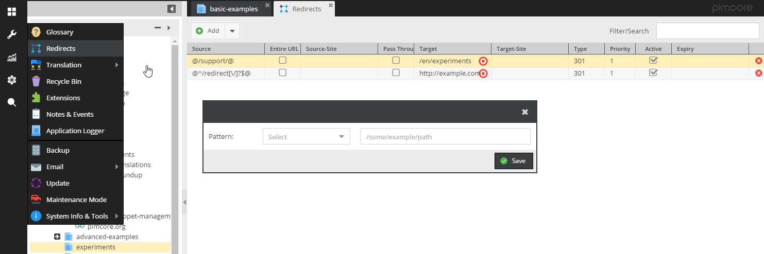Open Maintenance Mode from the menu

pos(76,199)
